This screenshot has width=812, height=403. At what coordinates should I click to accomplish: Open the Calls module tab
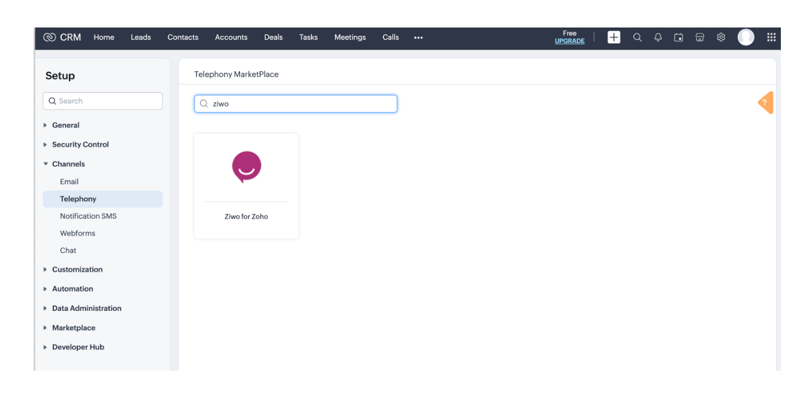pos(390,37)
